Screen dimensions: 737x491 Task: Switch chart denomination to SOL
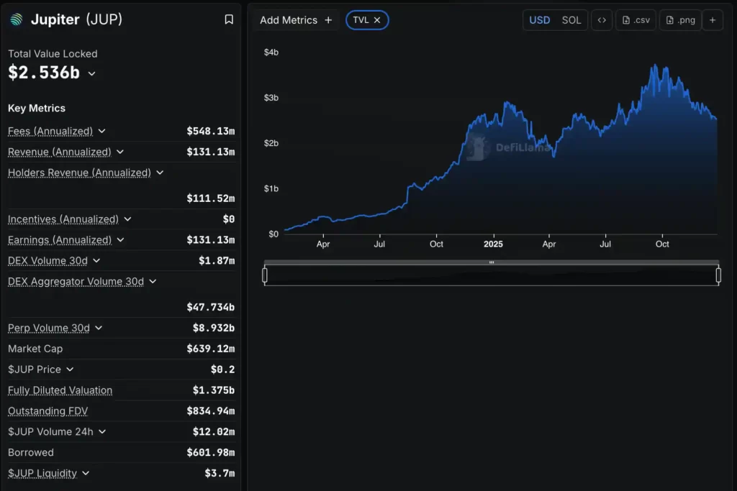point(571,20)
